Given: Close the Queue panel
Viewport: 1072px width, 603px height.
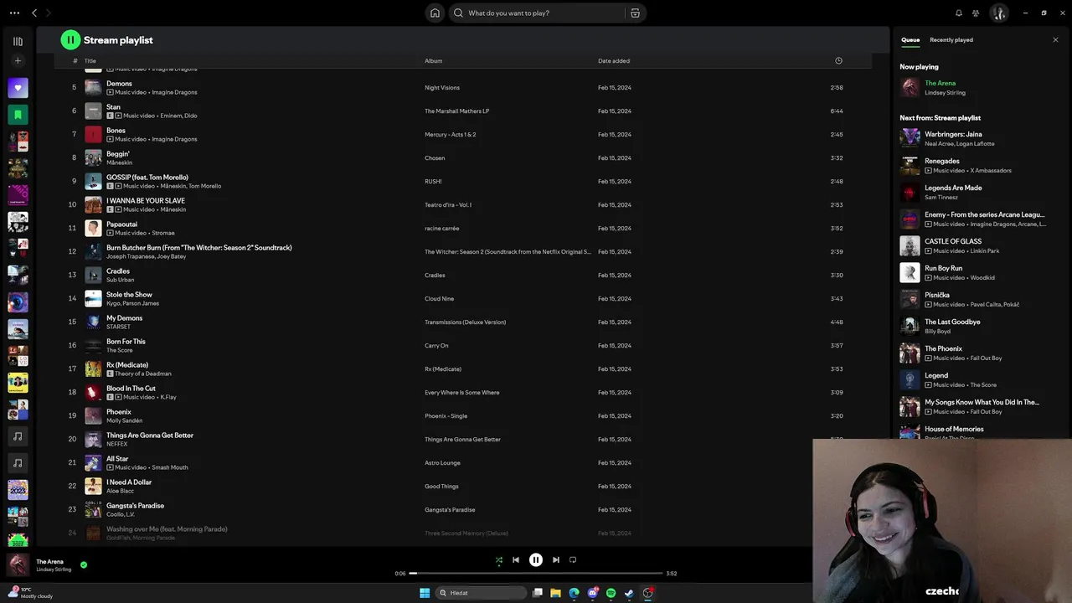Looking at the screenshot, I should tap(1055, 39).
